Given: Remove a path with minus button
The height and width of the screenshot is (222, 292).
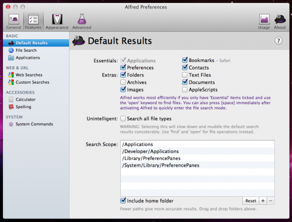Looking at the screenshot, I should coord(271,201).
